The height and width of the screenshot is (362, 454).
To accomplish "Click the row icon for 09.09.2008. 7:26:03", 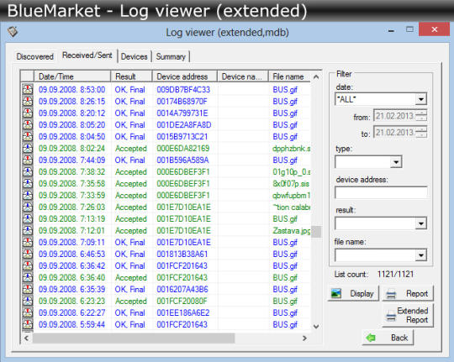I will pos(28,207).
